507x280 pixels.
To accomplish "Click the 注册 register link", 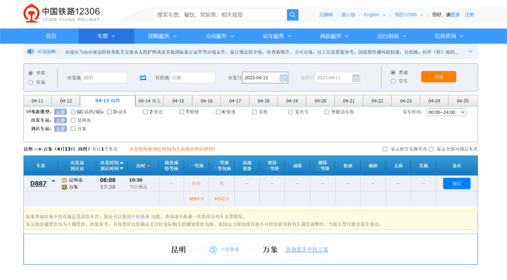I will [469, 15].
